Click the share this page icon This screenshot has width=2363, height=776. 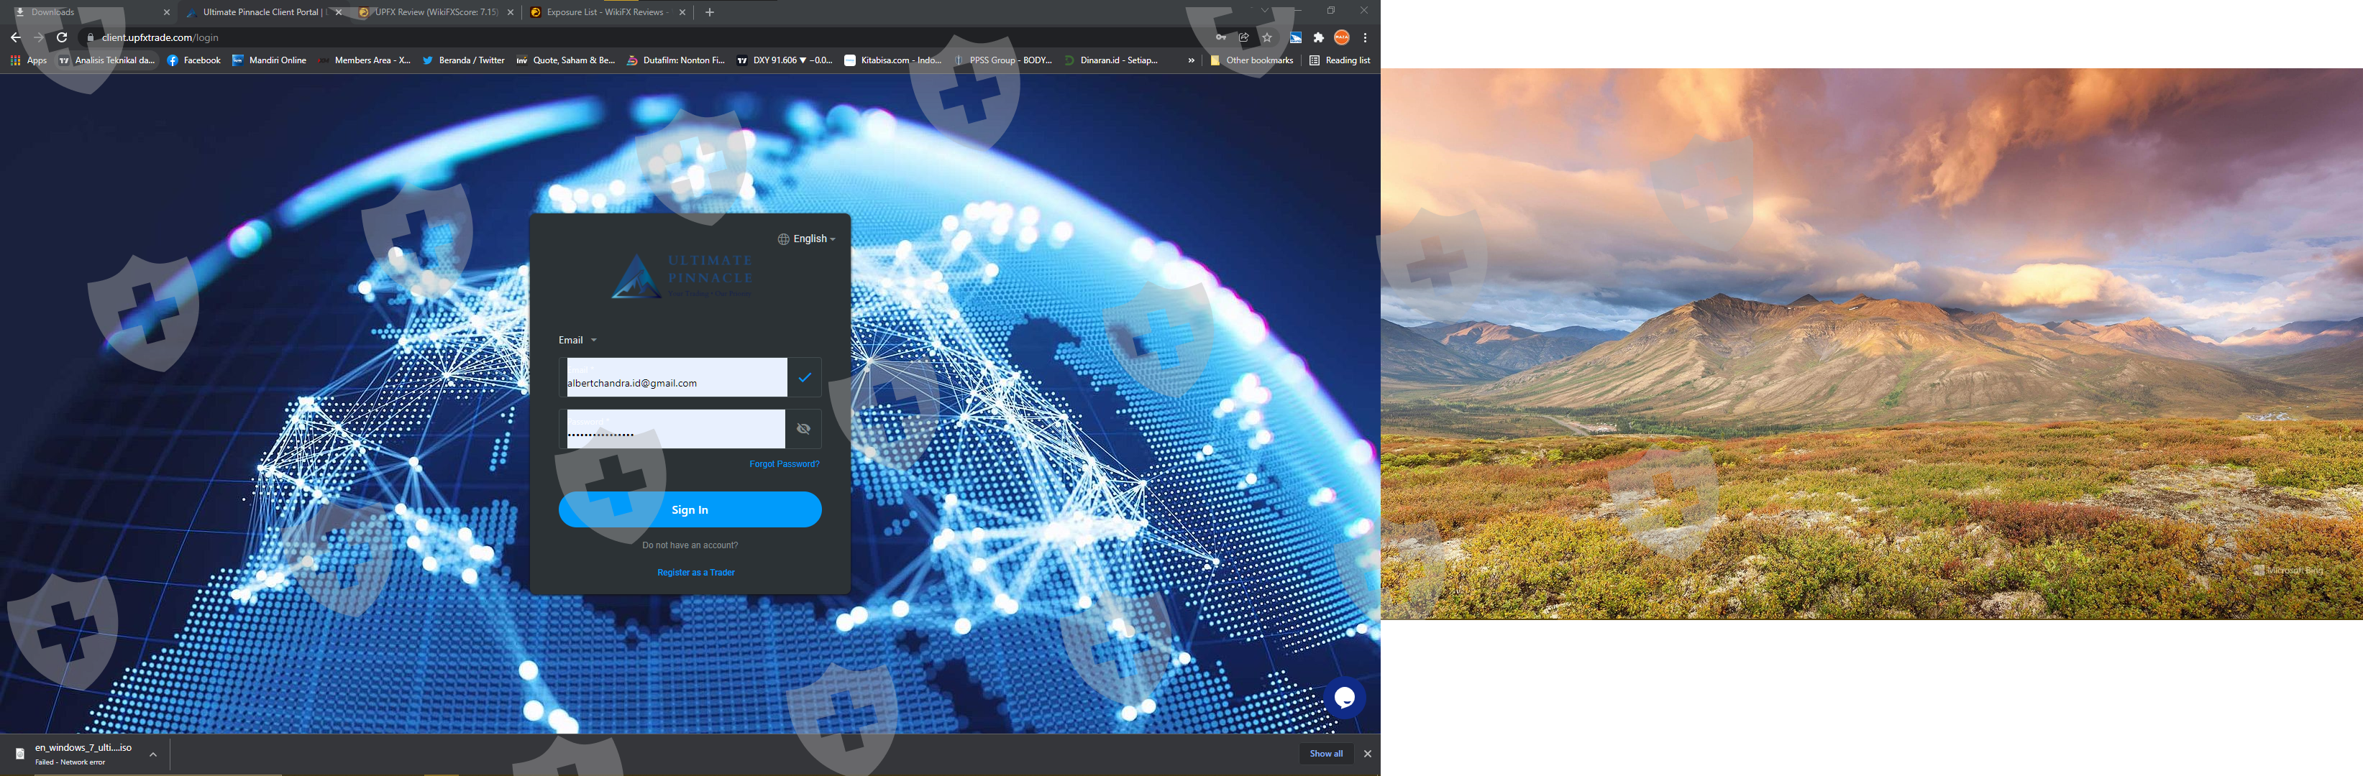(1244, 37)
